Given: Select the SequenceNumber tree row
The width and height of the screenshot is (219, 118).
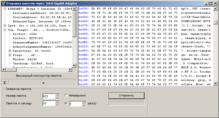Looking at the screenshot, I should point(42,42).
